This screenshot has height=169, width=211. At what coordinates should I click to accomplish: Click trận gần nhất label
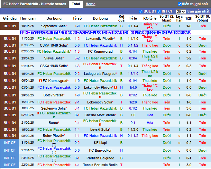point(198,12)
